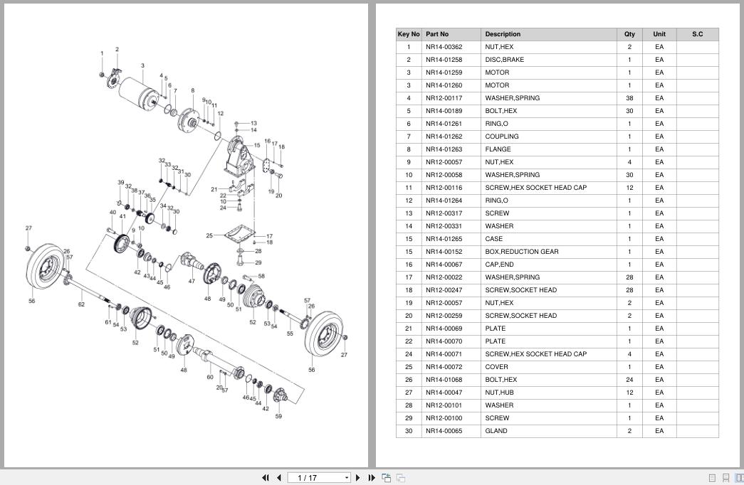This screenshot has height=485, width=744.
Task: Click the CASE description cell
Action: tap(549, 239)
